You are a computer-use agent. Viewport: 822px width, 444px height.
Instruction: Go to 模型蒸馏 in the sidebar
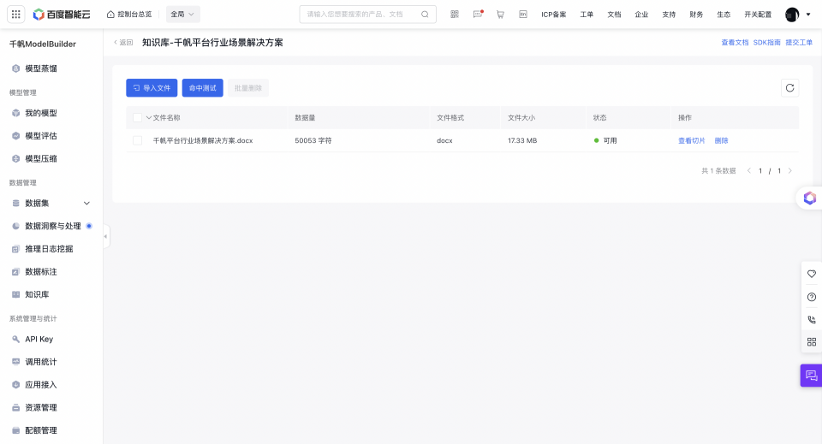[41, 68]
